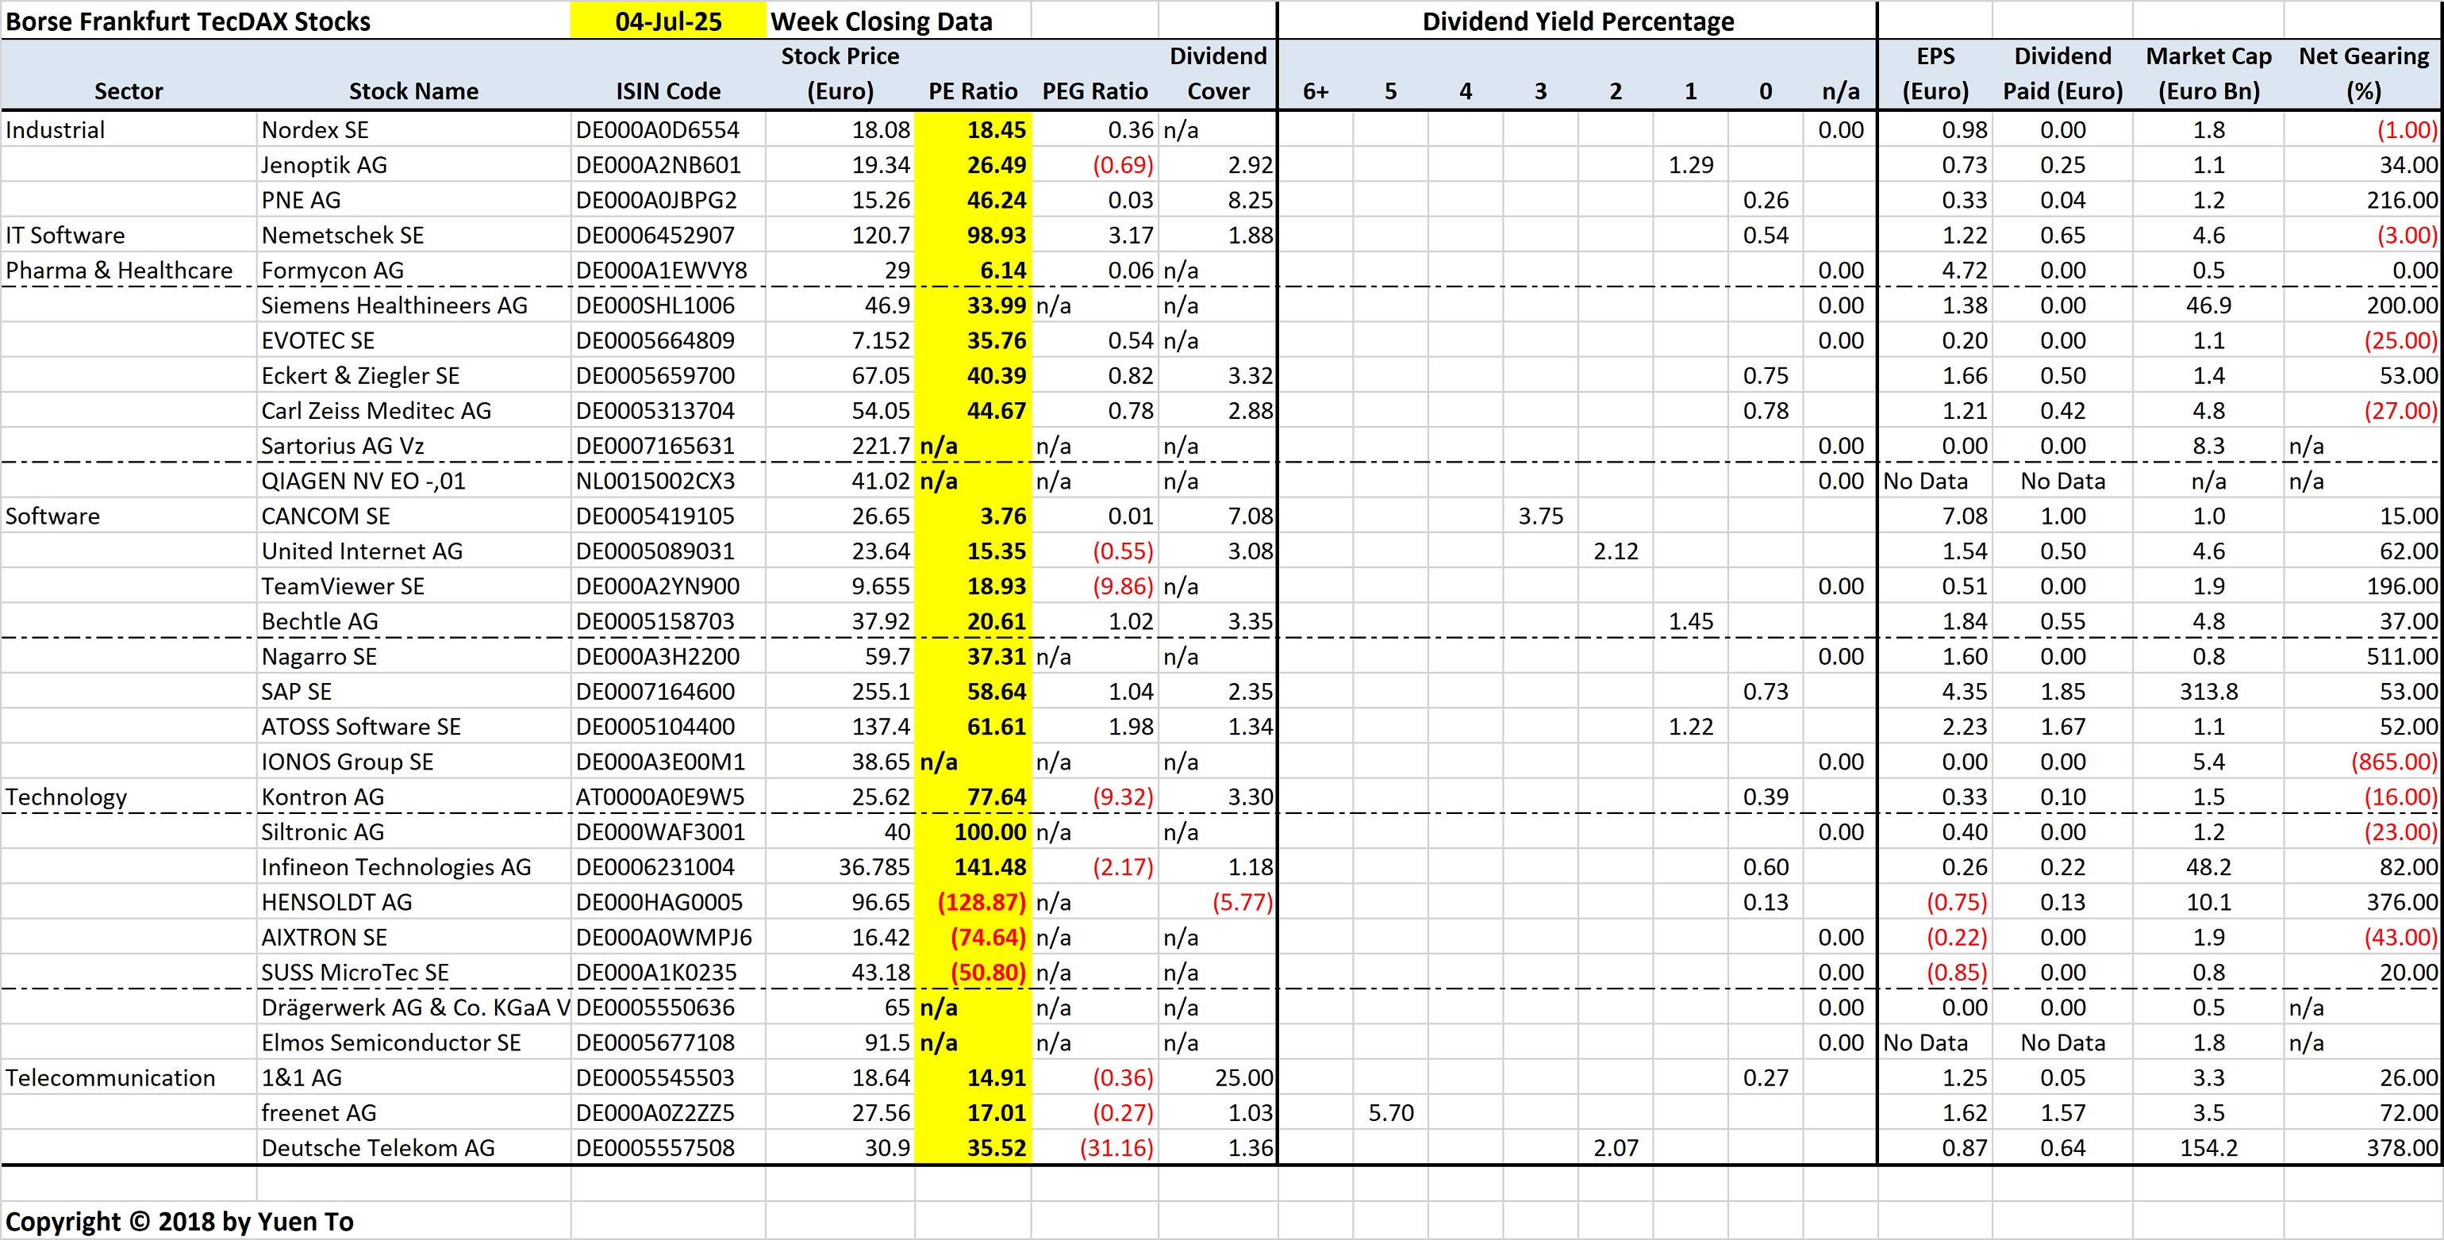Click the Borse Frankfurt TecDAX Stocks title
2444x1240 pixels.
pyautogui.click(x=188, y=21)
